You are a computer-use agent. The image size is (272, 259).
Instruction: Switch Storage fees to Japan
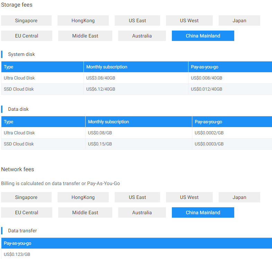tap(239, 20)
